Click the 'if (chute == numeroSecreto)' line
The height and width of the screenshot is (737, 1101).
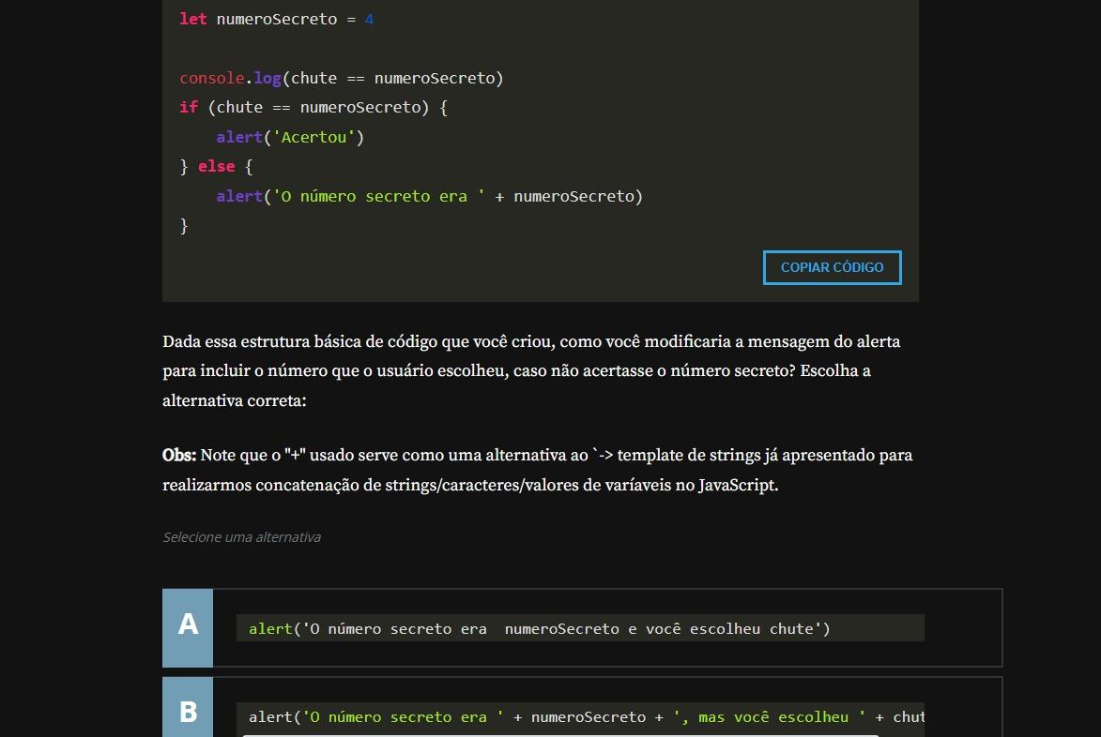point(313,107)
